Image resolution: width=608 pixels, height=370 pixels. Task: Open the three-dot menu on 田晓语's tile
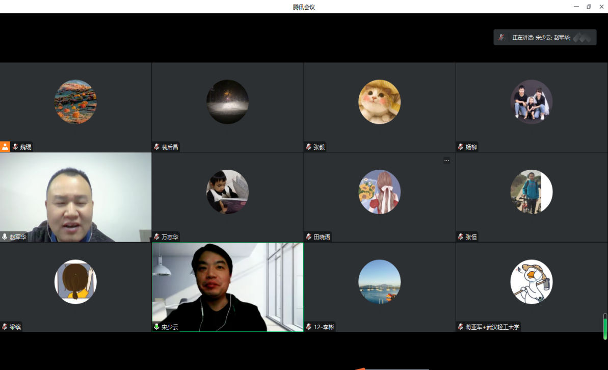446,161
